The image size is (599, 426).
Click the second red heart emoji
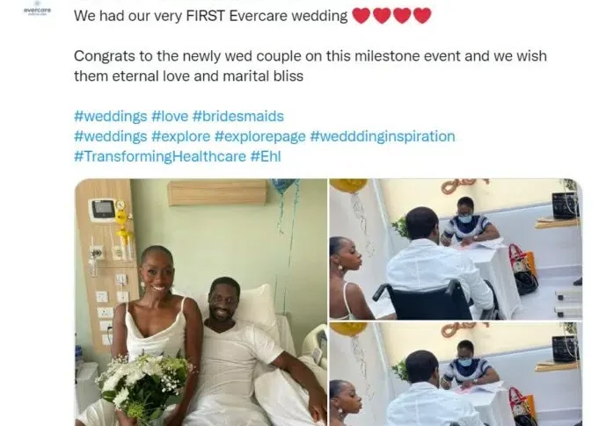point(382,16)
